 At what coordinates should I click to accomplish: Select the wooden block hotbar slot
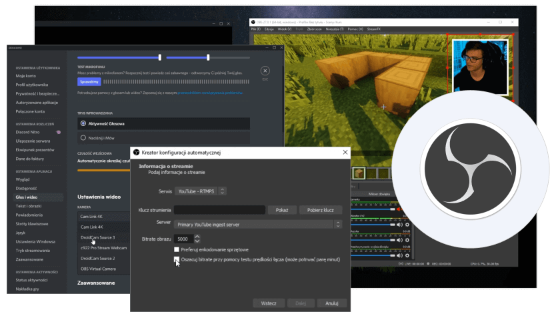359,173
